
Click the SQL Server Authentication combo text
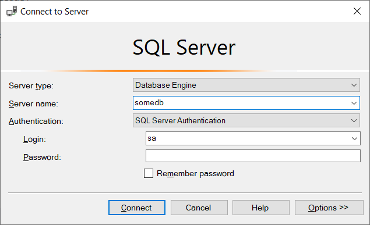(x=180, y=121)
